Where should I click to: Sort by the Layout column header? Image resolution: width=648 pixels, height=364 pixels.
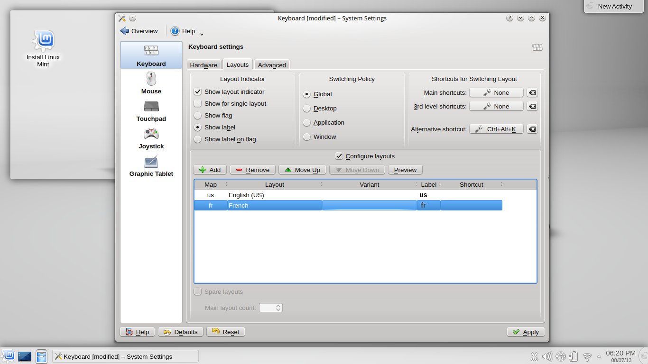point(275,185)
